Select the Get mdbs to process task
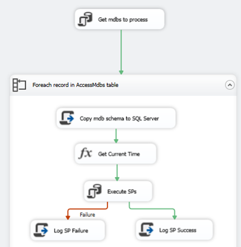The image size is (241, 247). (120, 19)
